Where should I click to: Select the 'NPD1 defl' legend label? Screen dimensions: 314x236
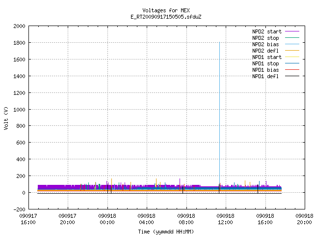(x=265, y=77)
